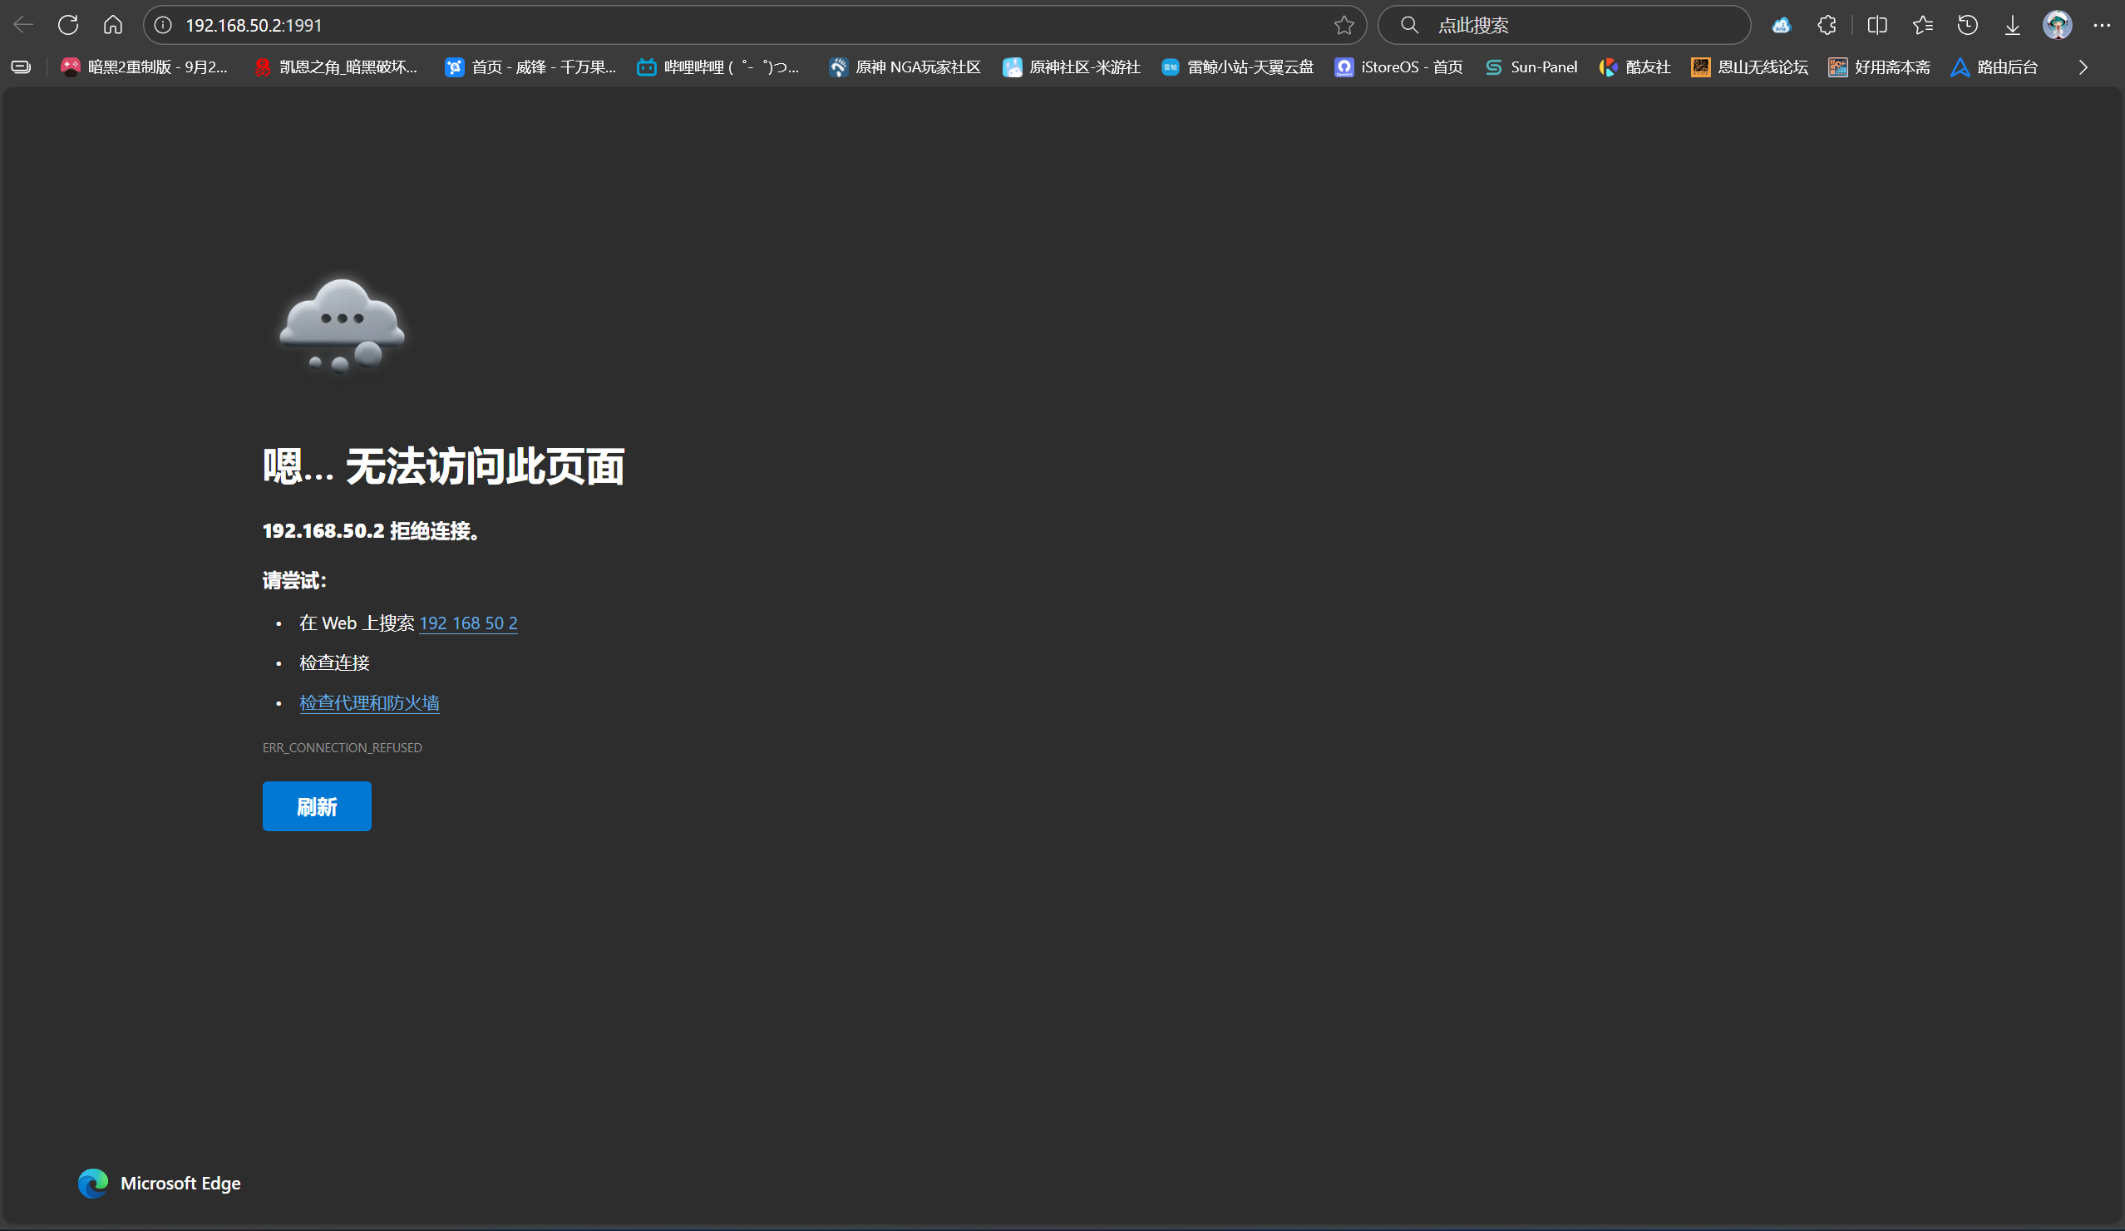Open the tab actions menu icon
Viewport: 2125px width, 1231px height.
pyautogui.click(x=21, y=67)
